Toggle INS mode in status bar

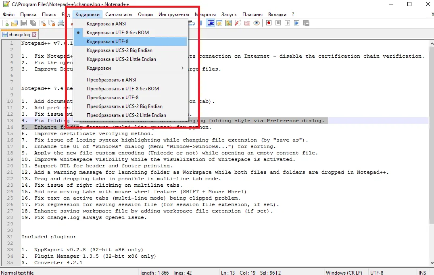coord(422,273)
